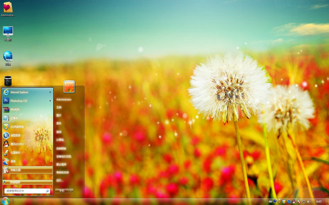The image size is (329, 205).
Task: Click the blue square tray icon
Action: pyautogui.click(x=289, y=202)
